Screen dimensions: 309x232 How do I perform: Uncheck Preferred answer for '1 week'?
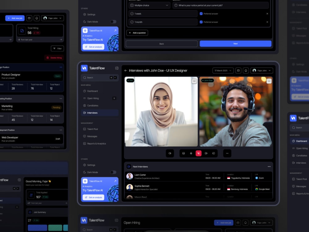[201, 14]
